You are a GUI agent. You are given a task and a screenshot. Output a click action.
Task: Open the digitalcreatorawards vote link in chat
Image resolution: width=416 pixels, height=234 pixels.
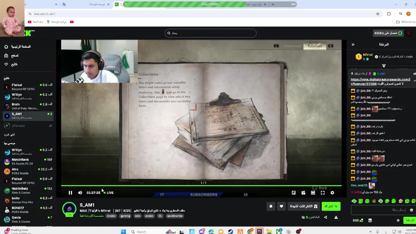click(380, 82)
